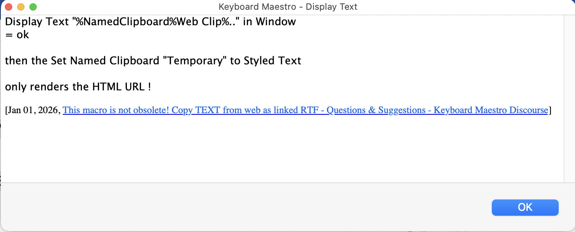Viewport: 575px width, 232px height.
Task: Click the closing bracket after the link
Action: tap(550, 110)
